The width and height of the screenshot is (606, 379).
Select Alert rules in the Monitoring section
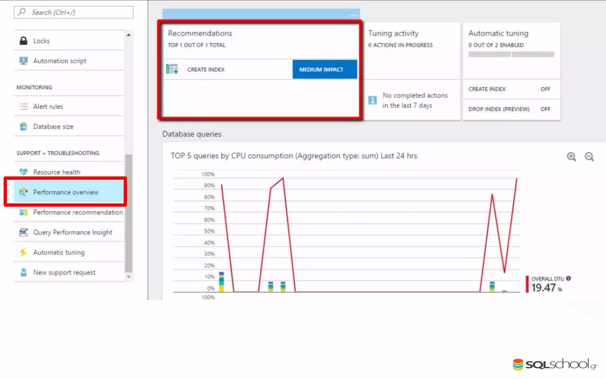pos(48,107)
